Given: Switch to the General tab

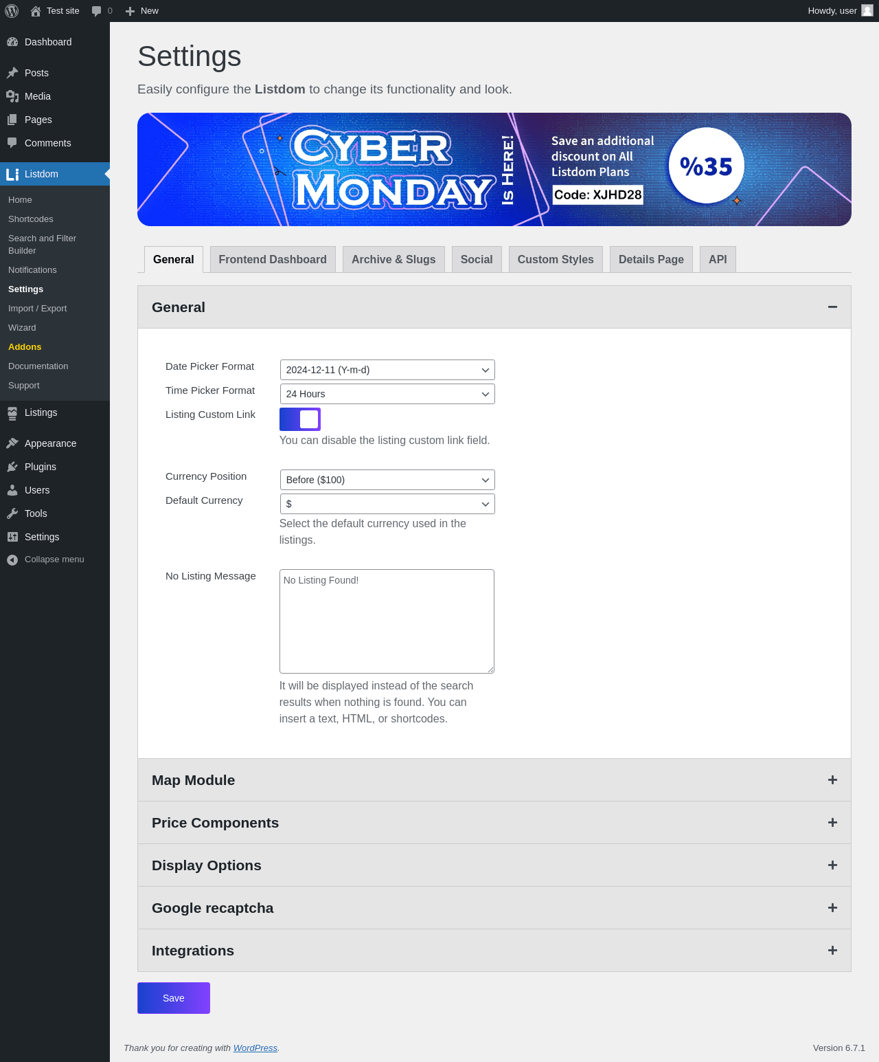Looking at the screenshot, I should [x=174, y=259].
